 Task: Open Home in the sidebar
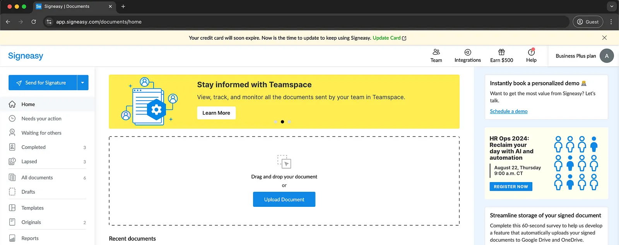point(47,104)
